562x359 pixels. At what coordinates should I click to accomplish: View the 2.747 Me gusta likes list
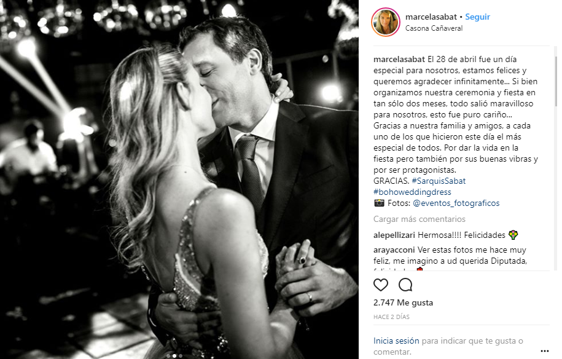[403, 302]
